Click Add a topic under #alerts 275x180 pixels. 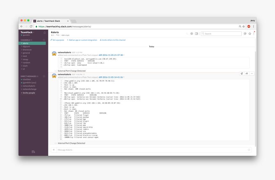(66, 35)
